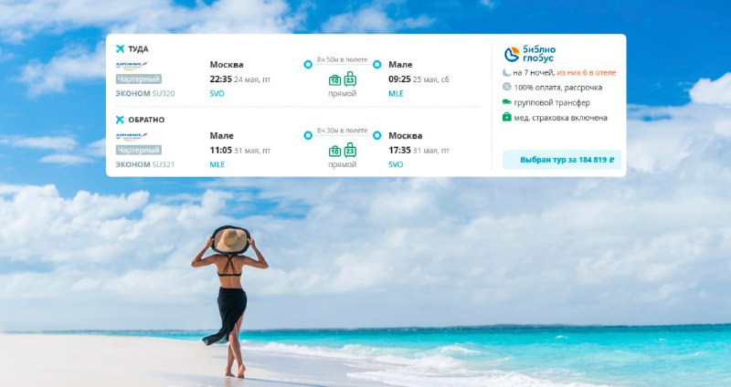Click the Чартерный badge on the outbound flight
This screenshot has height=387, width=731.
tap(139, 79)
